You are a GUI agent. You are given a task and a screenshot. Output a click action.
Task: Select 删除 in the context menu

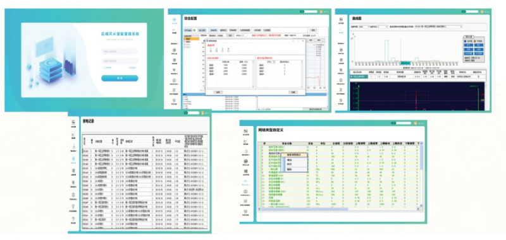point(290,169)
